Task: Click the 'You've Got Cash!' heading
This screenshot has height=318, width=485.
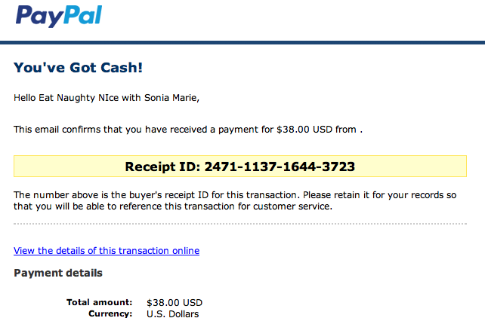Action: pos(79,68)
